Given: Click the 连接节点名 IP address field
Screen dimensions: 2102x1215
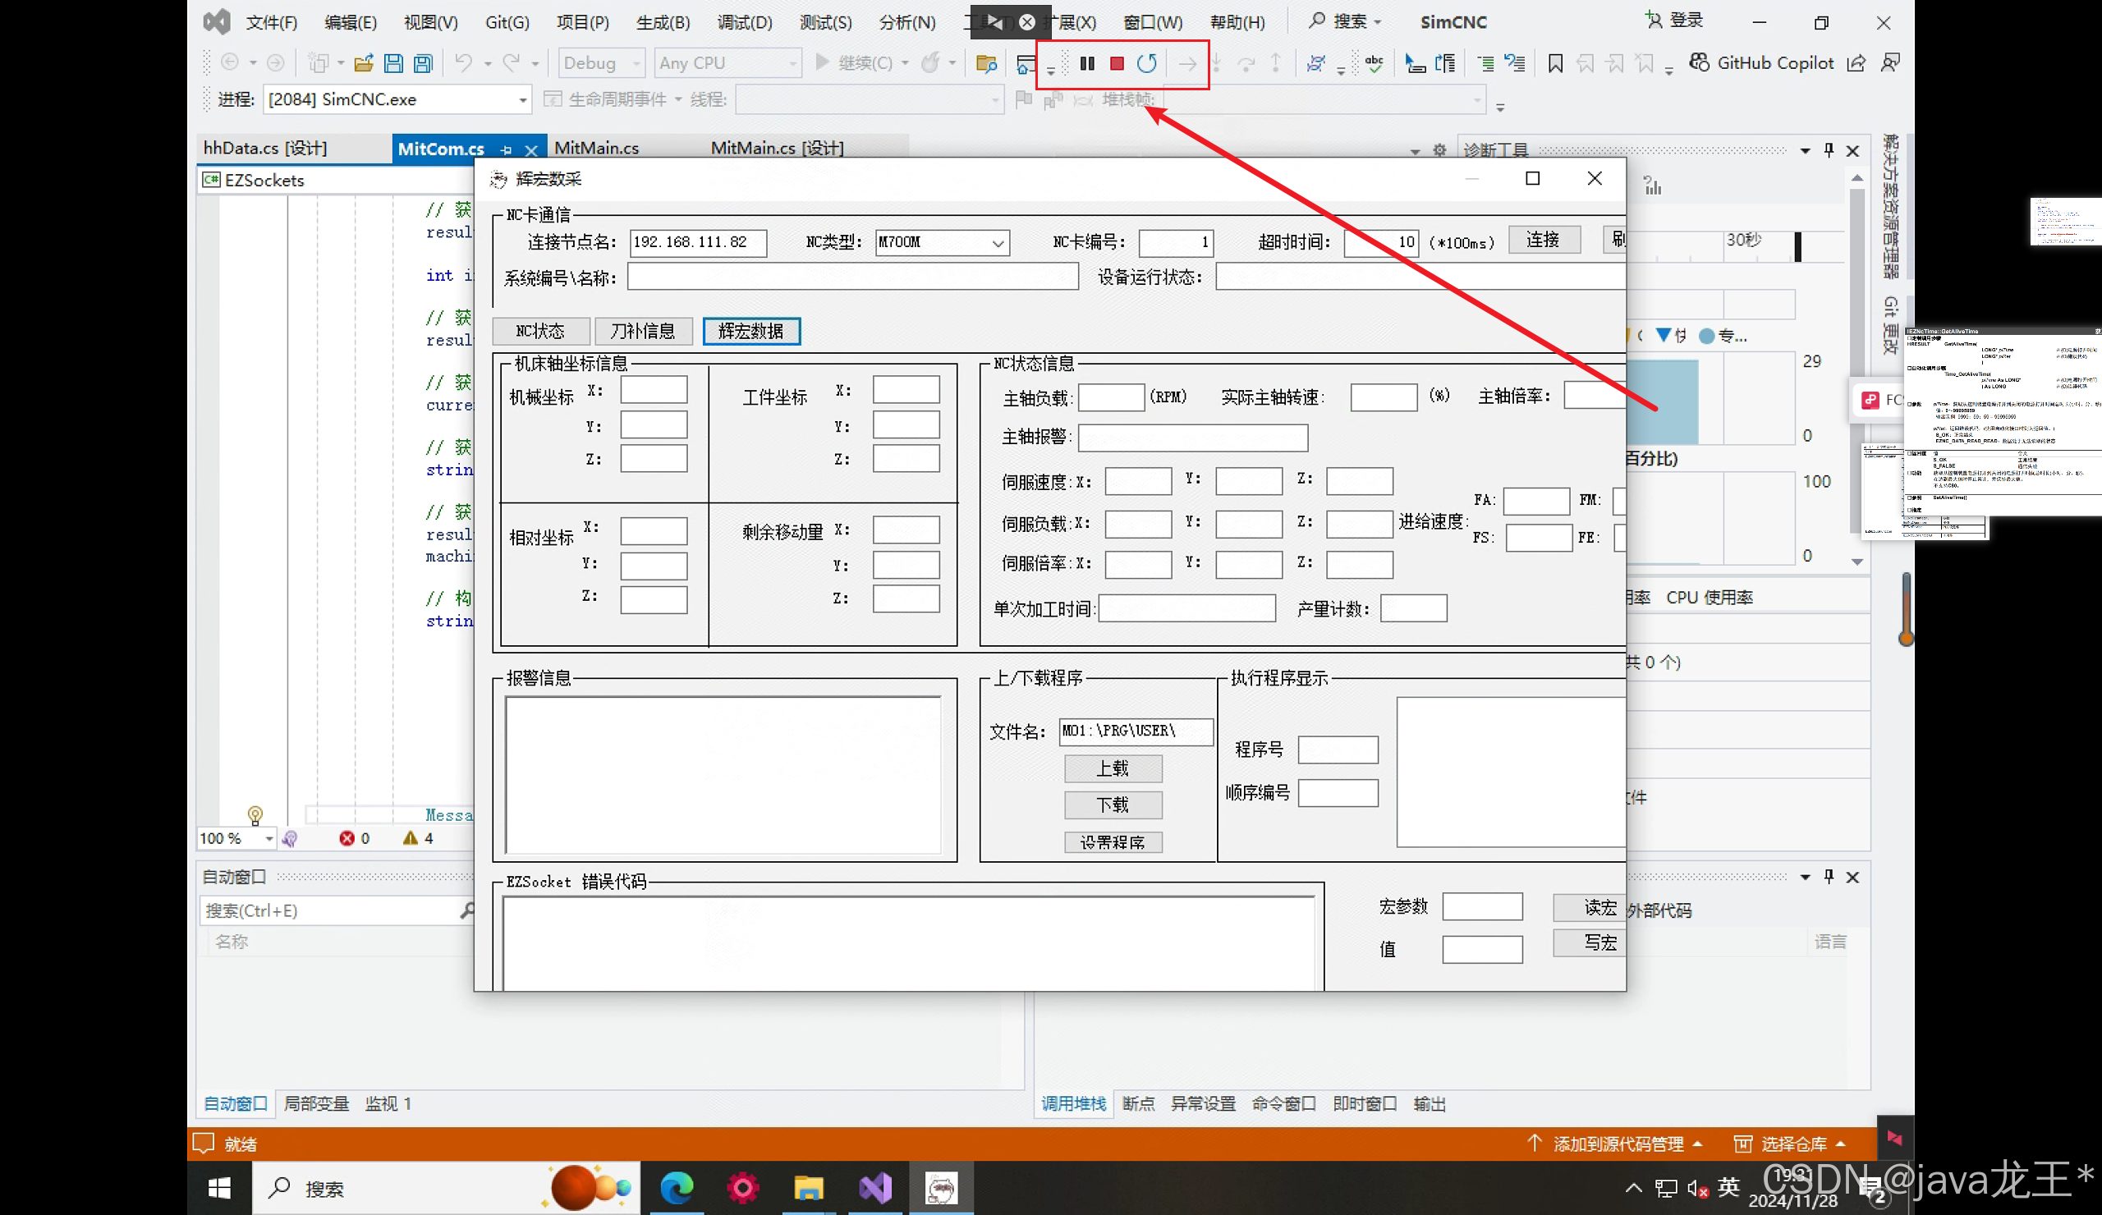Looking at the screenshot, I should pos(697,242).
